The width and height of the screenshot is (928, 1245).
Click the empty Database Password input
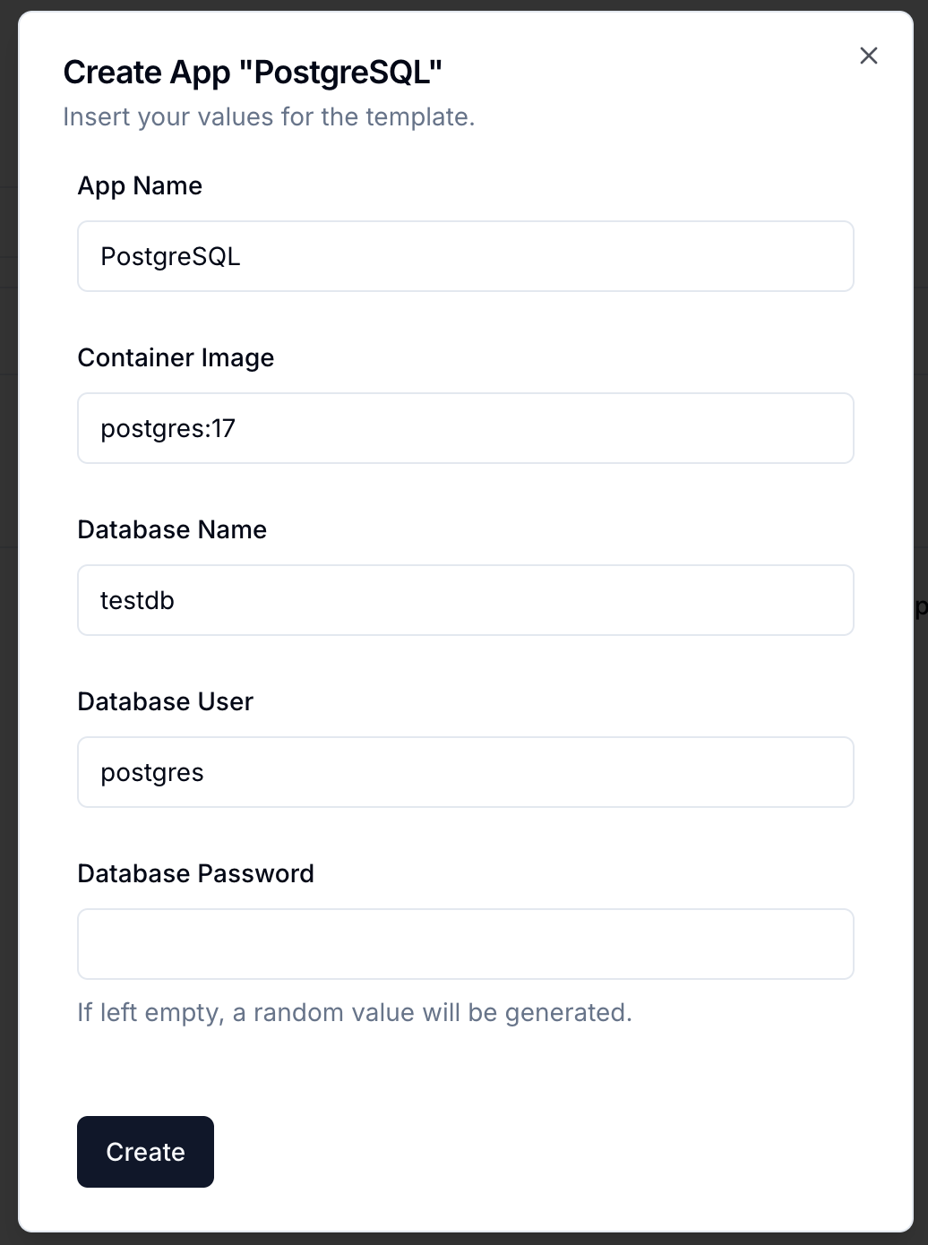pyautogui.click(x=465, y=944)
